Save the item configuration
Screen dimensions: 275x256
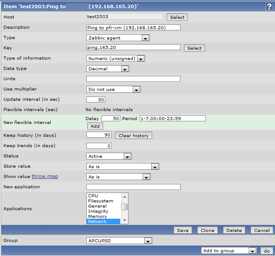pos(183,230)
